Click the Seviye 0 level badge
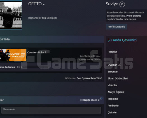147x118 pixels. coord(122,4)
